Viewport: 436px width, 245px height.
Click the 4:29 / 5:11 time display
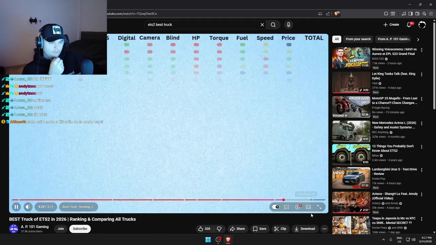pyautogui.click(x=46, y=207)
